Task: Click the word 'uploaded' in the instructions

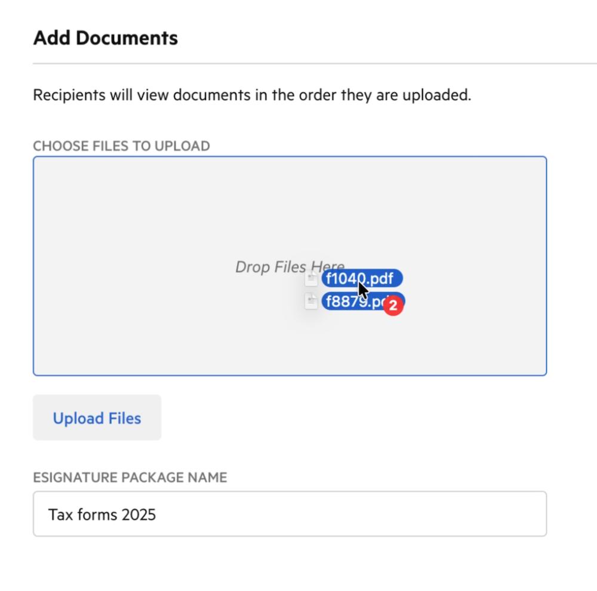Action: pos(439,95)
